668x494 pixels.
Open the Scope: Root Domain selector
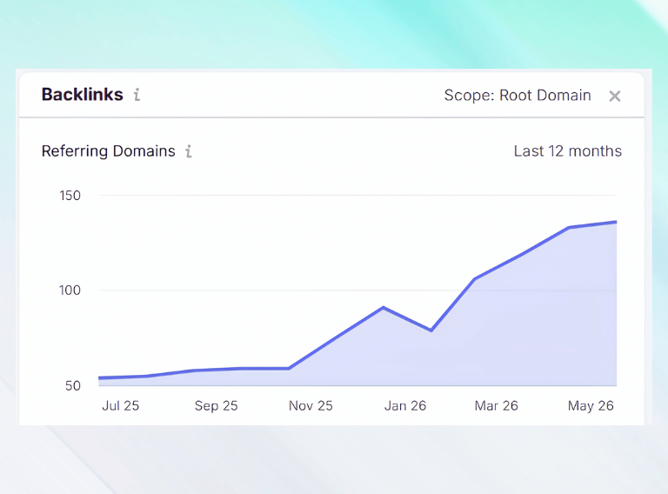518,96
